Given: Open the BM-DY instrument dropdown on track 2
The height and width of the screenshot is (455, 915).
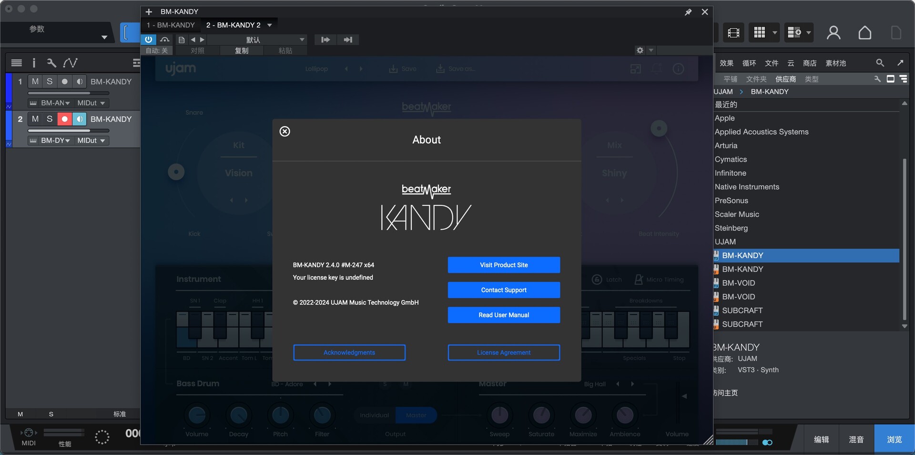Looking at the screenshot, I should pos(50,141).
